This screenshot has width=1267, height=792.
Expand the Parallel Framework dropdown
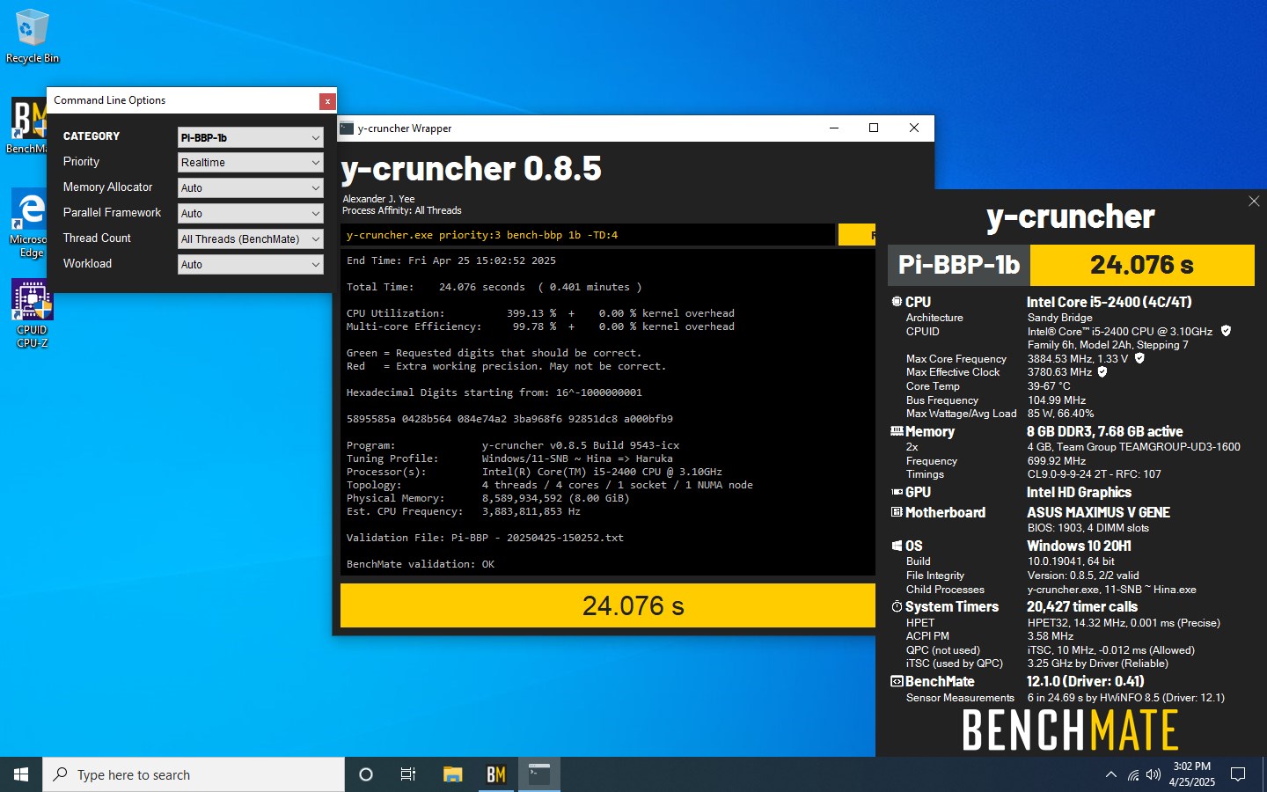250,214
